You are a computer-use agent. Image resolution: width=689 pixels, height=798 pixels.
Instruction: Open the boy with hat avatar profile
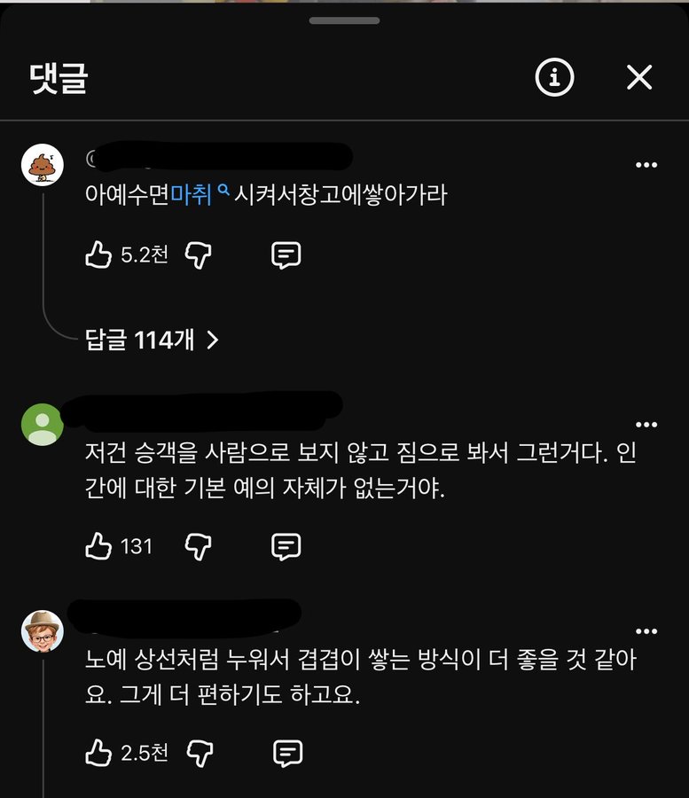[43, 631]
